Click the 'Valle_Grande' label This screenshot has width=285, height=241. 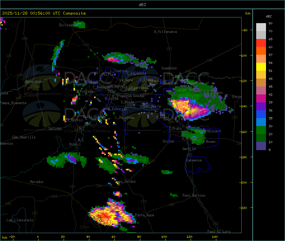pos(94,117)
